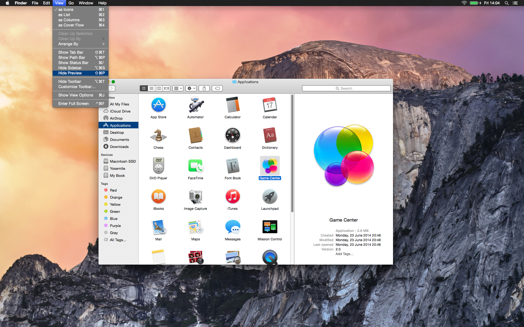Select the Automator app icon
The height and width of the screenshot is (327, 524).
tap(195, 105)
